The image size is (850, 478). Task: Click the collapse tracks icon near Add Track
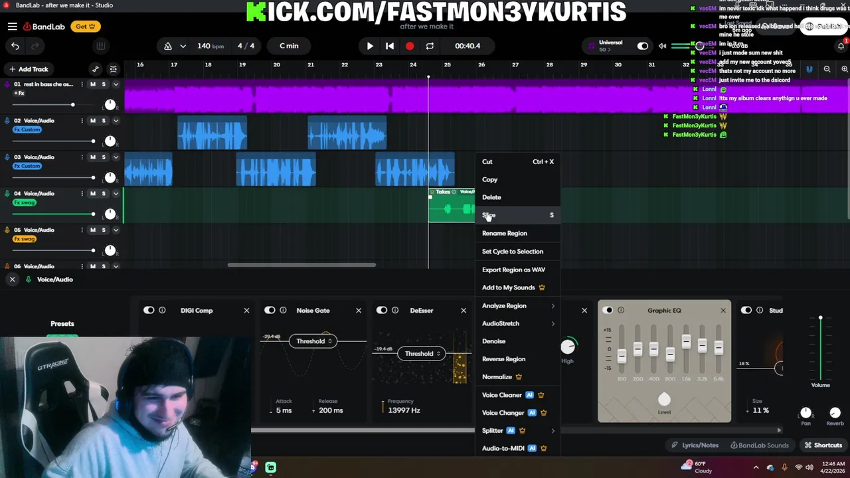point(114,69)
